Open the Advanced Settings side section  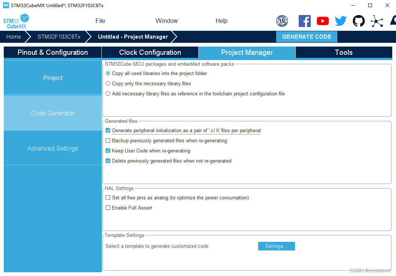coord(53,148)
